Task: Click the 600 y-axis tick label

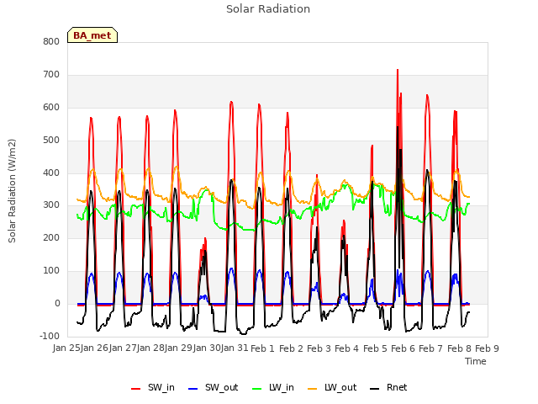Action: coord(51,108)
